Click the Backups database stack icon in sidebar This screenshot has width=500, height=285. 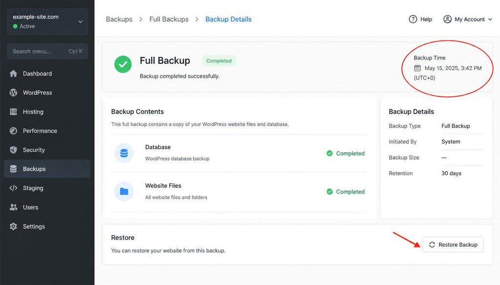click(x=13, y=169)
